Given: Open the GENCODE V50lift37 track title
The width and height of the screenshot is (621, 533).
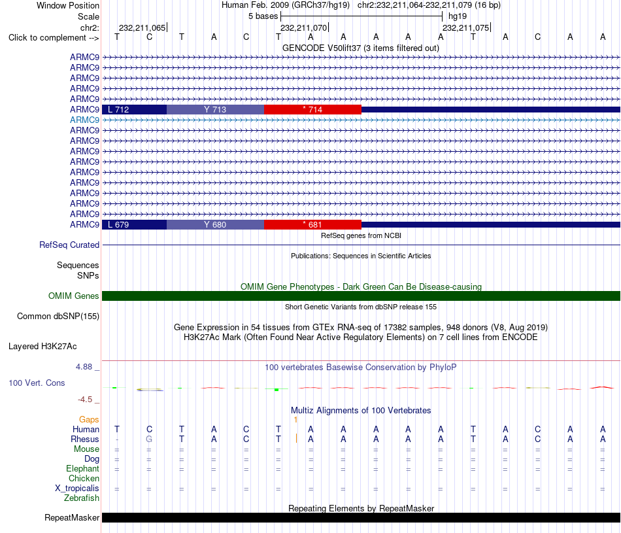Looking at the screenshot, I should pyautogui.click(x=360, y=48).
